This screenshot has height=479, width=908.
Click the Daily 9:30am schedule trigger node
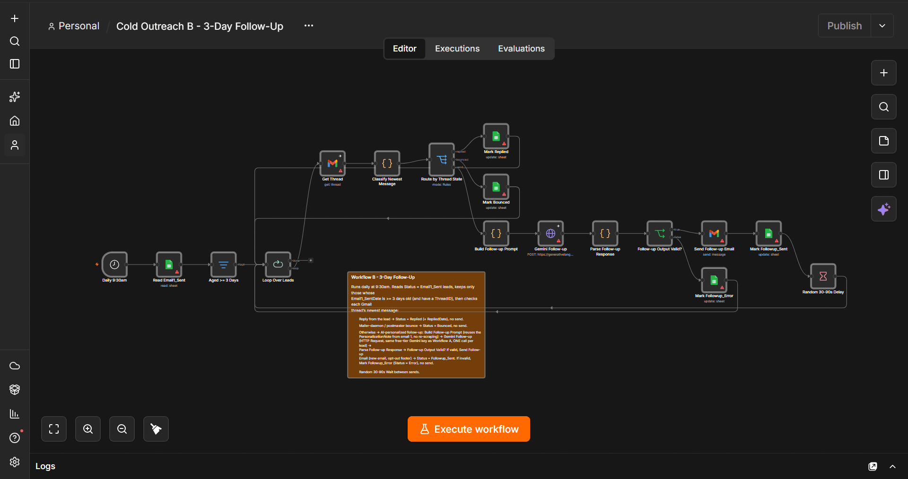(114, 265)
